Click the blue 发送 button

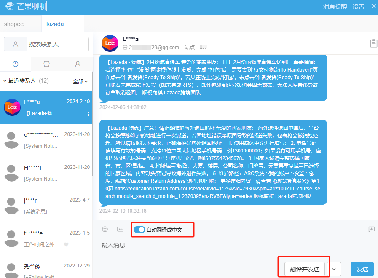tap(362, 269)
